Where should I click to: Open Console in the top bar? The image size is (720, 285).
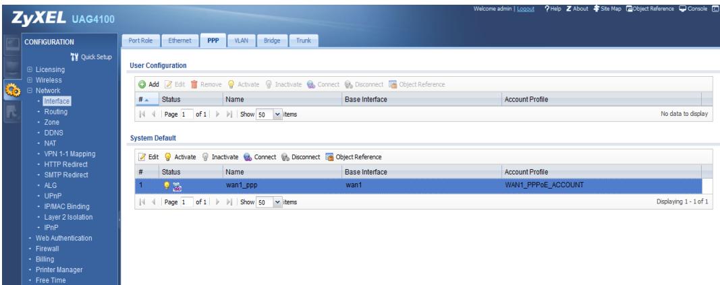(x=693, y=9)
